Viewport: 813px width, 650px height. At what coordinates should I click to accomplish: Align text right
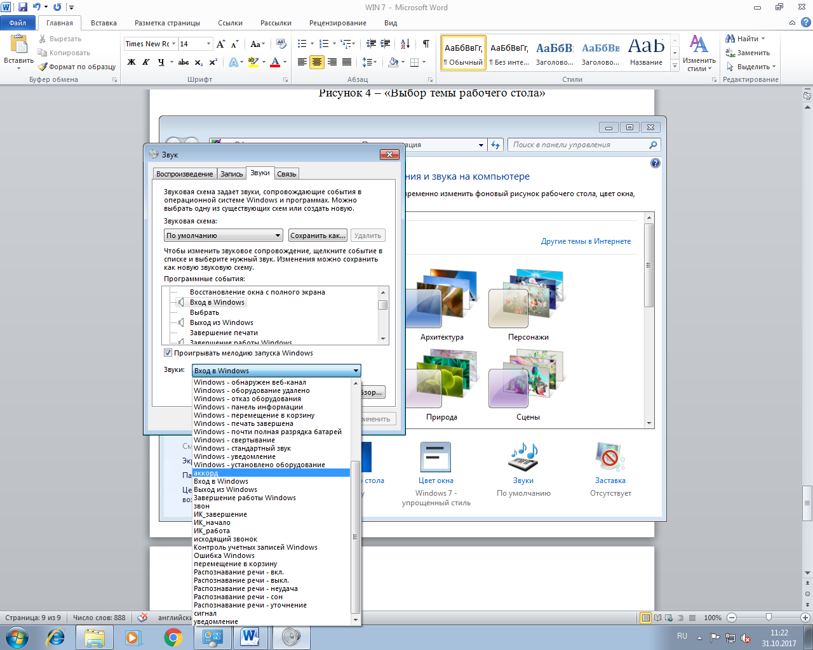pyautogui.click(x=332, y=62)
